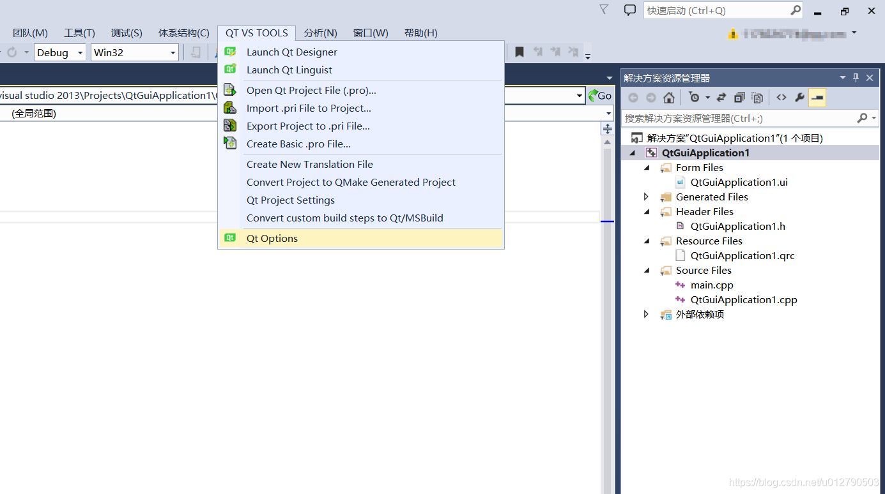Click the Properties wrench icon
This screenshot has width=885, height=494.
click(x=799, y=98)
